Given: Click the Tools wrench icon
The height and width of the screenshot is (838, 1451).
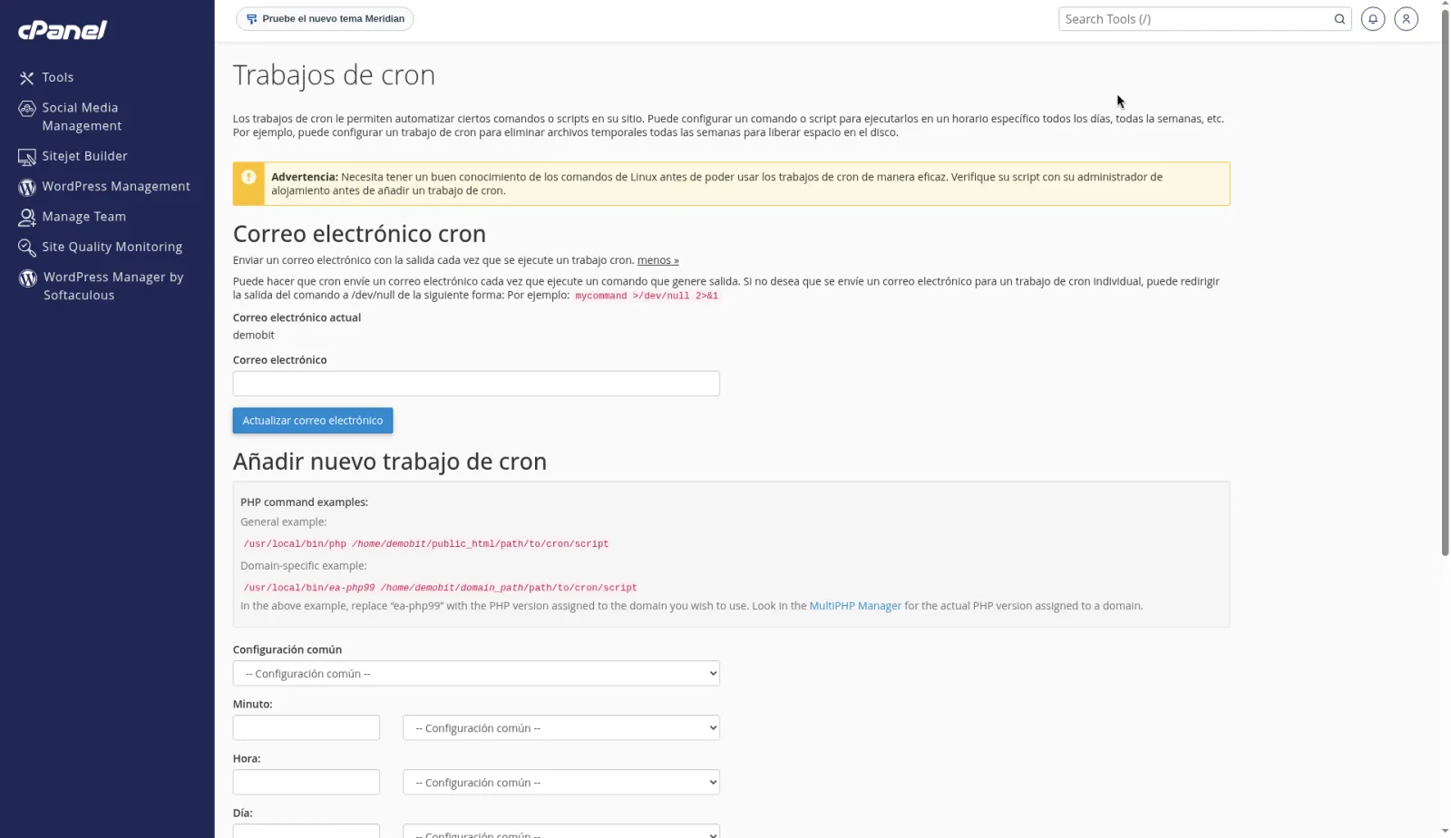Looking at the screenshot, I should coord(27,78).
